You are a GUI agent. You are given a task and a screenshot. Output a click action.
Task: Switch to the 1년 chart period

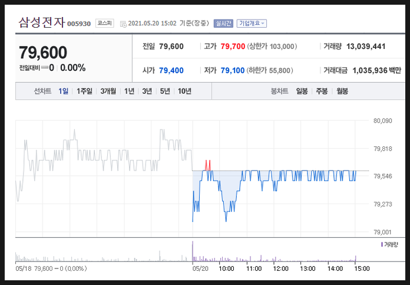click(x=129, y=91)
